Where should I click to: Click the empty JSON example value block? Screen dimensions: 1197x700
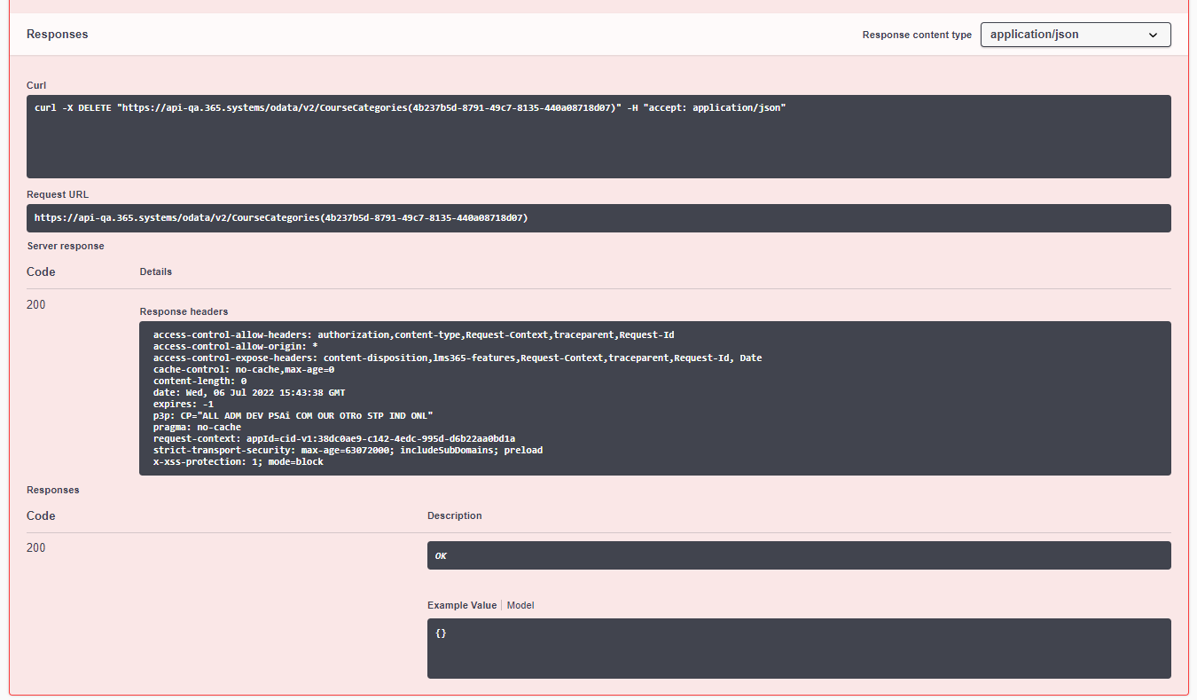click(x=798, y=648)
